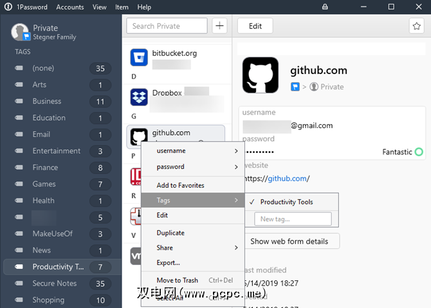Open the Item menu

point(122,7)
